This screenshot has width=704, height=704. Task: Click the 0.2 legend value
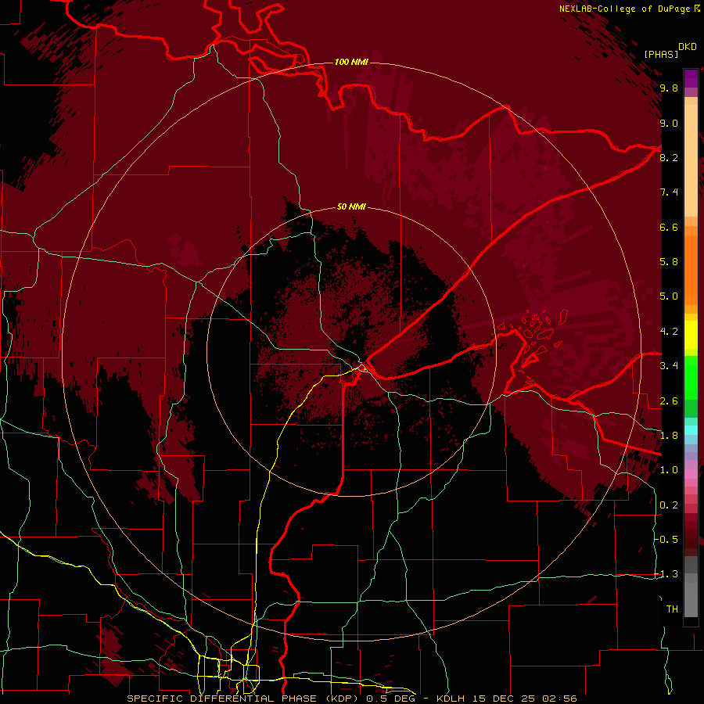click(669, 505)
